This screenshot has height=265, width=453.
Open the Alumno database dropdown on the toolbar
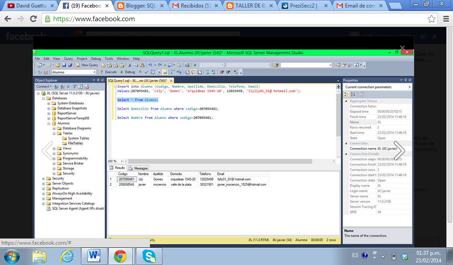point(93,72)
